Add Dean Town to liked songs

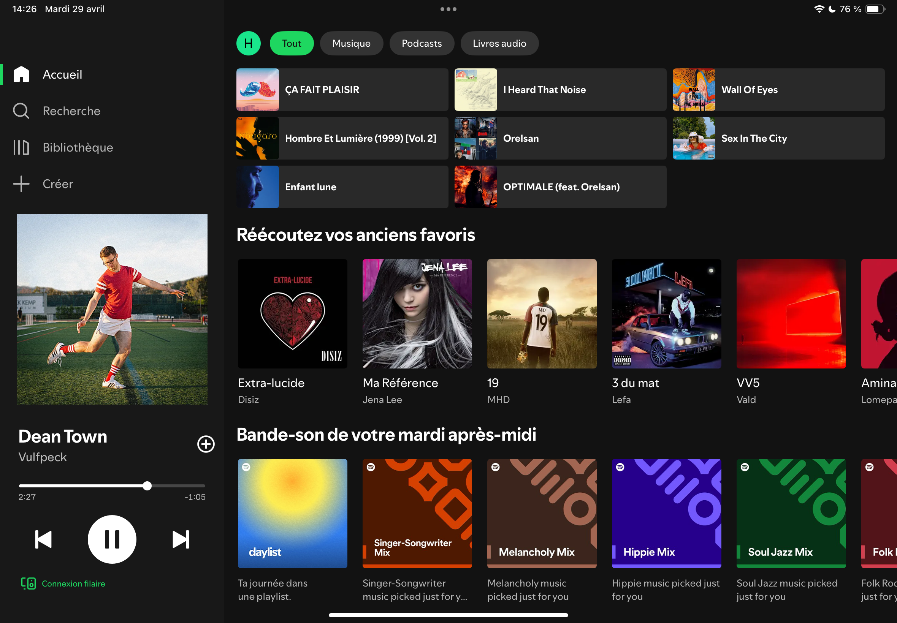pos(206,444)
